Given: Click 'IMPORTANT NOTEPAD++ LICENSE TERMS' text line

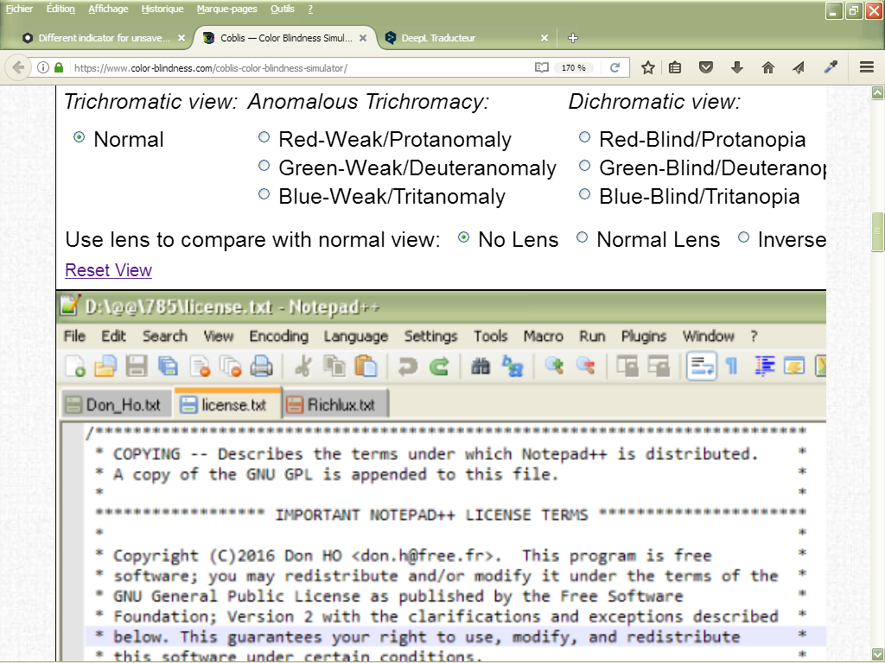Looking at the screenshot, I should (431, 515).
